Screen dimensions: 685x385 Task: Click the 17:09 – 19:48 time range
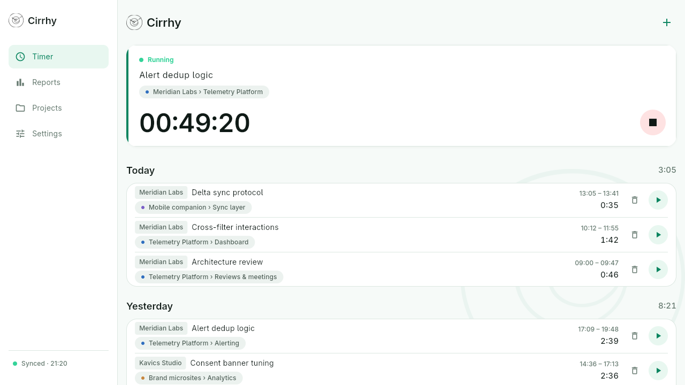pos(598,329)
